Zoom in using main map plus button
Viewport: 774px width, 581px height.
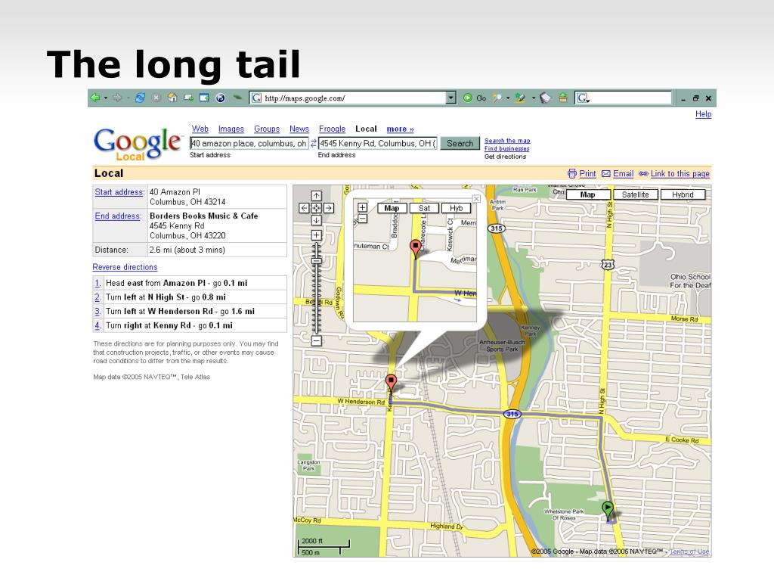click(317, 235)
